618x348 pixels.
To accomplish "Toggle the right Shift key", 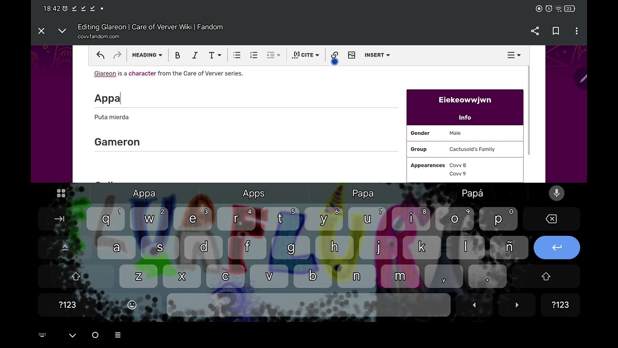I will (546, 276).
